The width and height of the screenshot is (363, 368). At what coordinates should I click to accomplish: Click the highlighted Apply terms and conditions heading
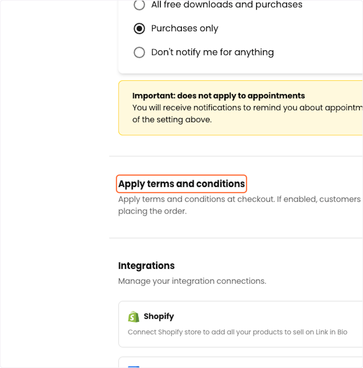pyautogui.click(x=181, y=184)
